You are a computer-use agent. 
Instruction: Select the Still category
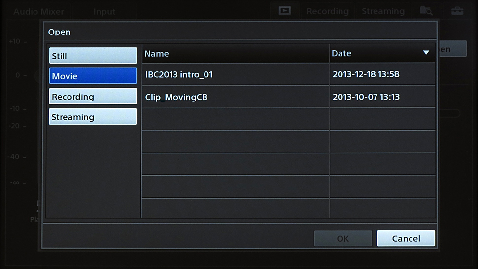pos(93,56)
